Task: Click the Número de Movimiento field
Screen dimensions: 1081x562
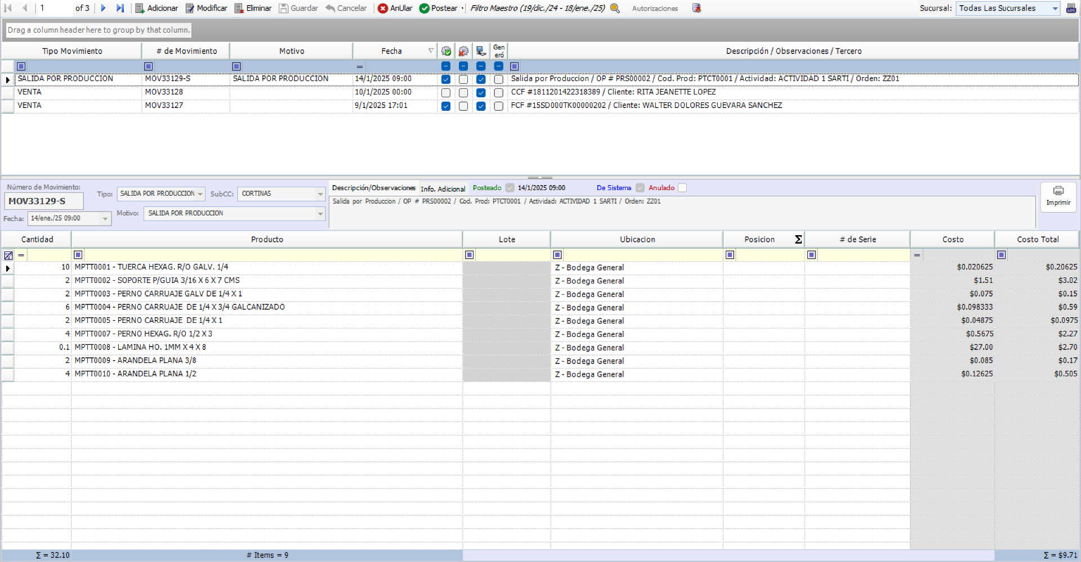Action: [x=44, y=201]
